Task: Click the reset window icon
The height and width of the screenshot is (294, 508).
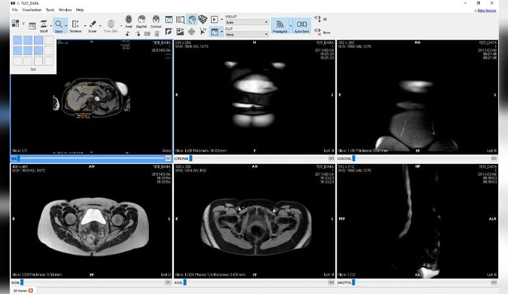Action: (169, 20)
